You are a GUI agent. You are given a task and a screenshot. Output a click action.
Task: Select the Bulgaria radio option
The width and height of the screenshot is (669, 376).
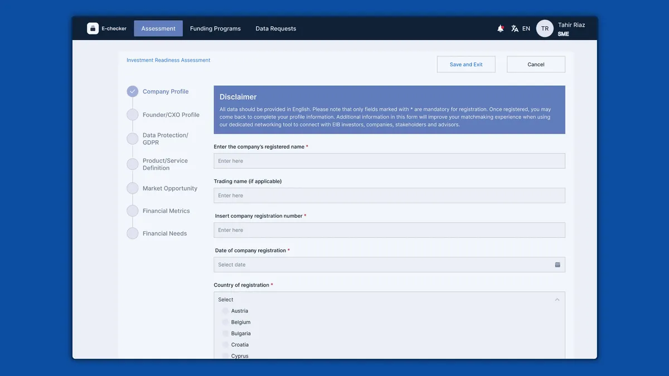point(225,333)
